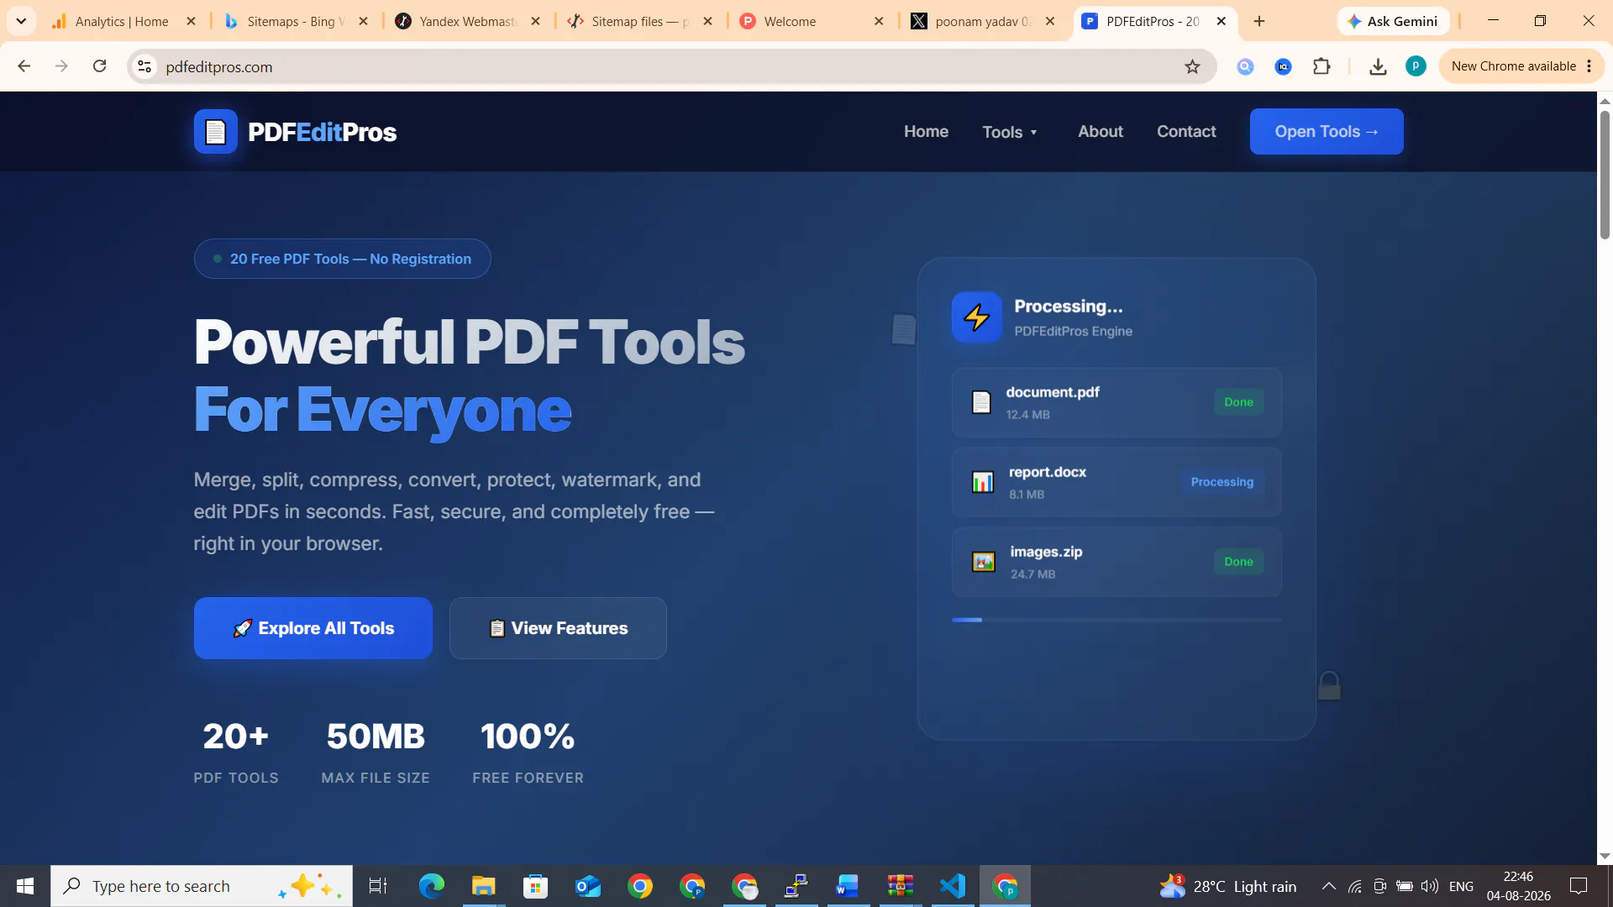Viewport: 1613px width, 907px height.
Task: Click the View Features button
Action: click(x=558, y=628)
